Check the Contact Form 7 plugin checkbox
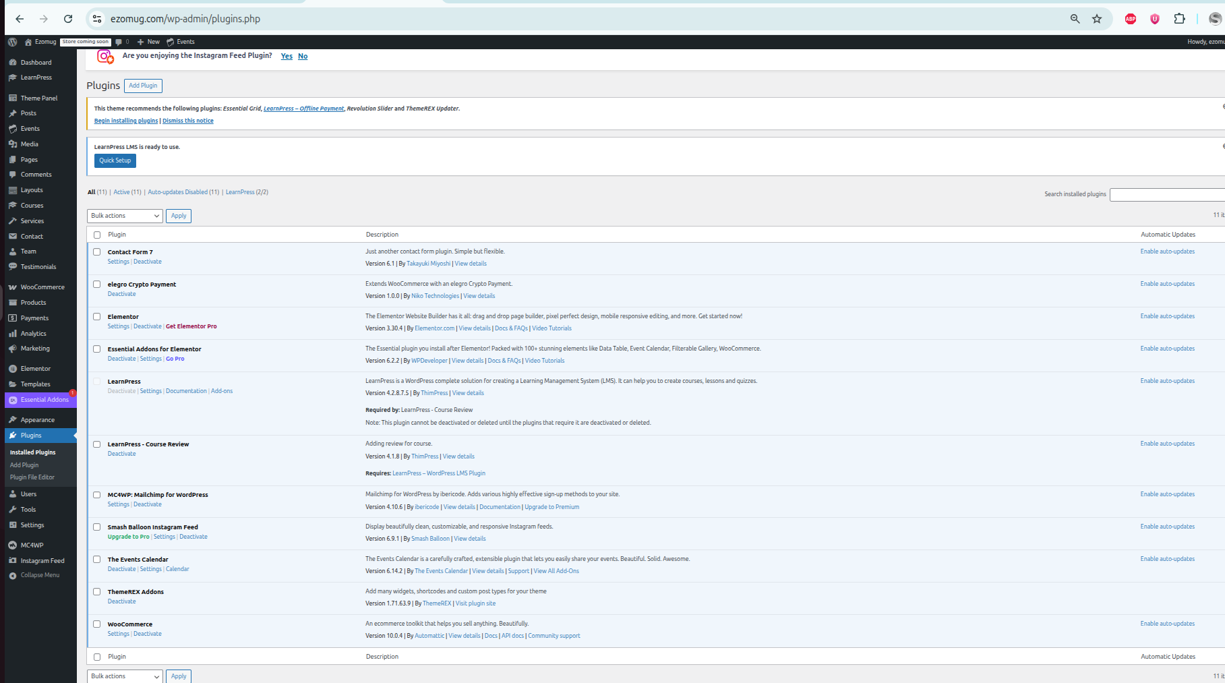 97,252
